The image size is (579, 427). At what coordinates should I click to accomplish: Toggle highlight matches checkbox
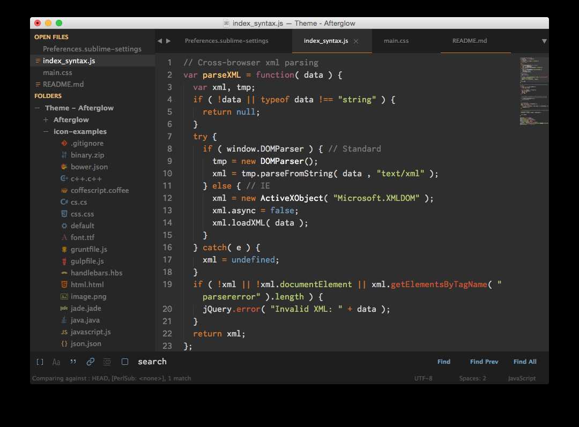click(125, 362)
